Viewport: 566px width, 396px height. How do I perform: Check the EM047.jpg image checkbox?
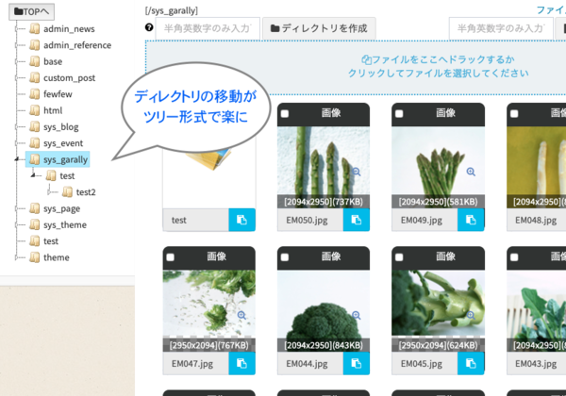[x=171, y=257]
